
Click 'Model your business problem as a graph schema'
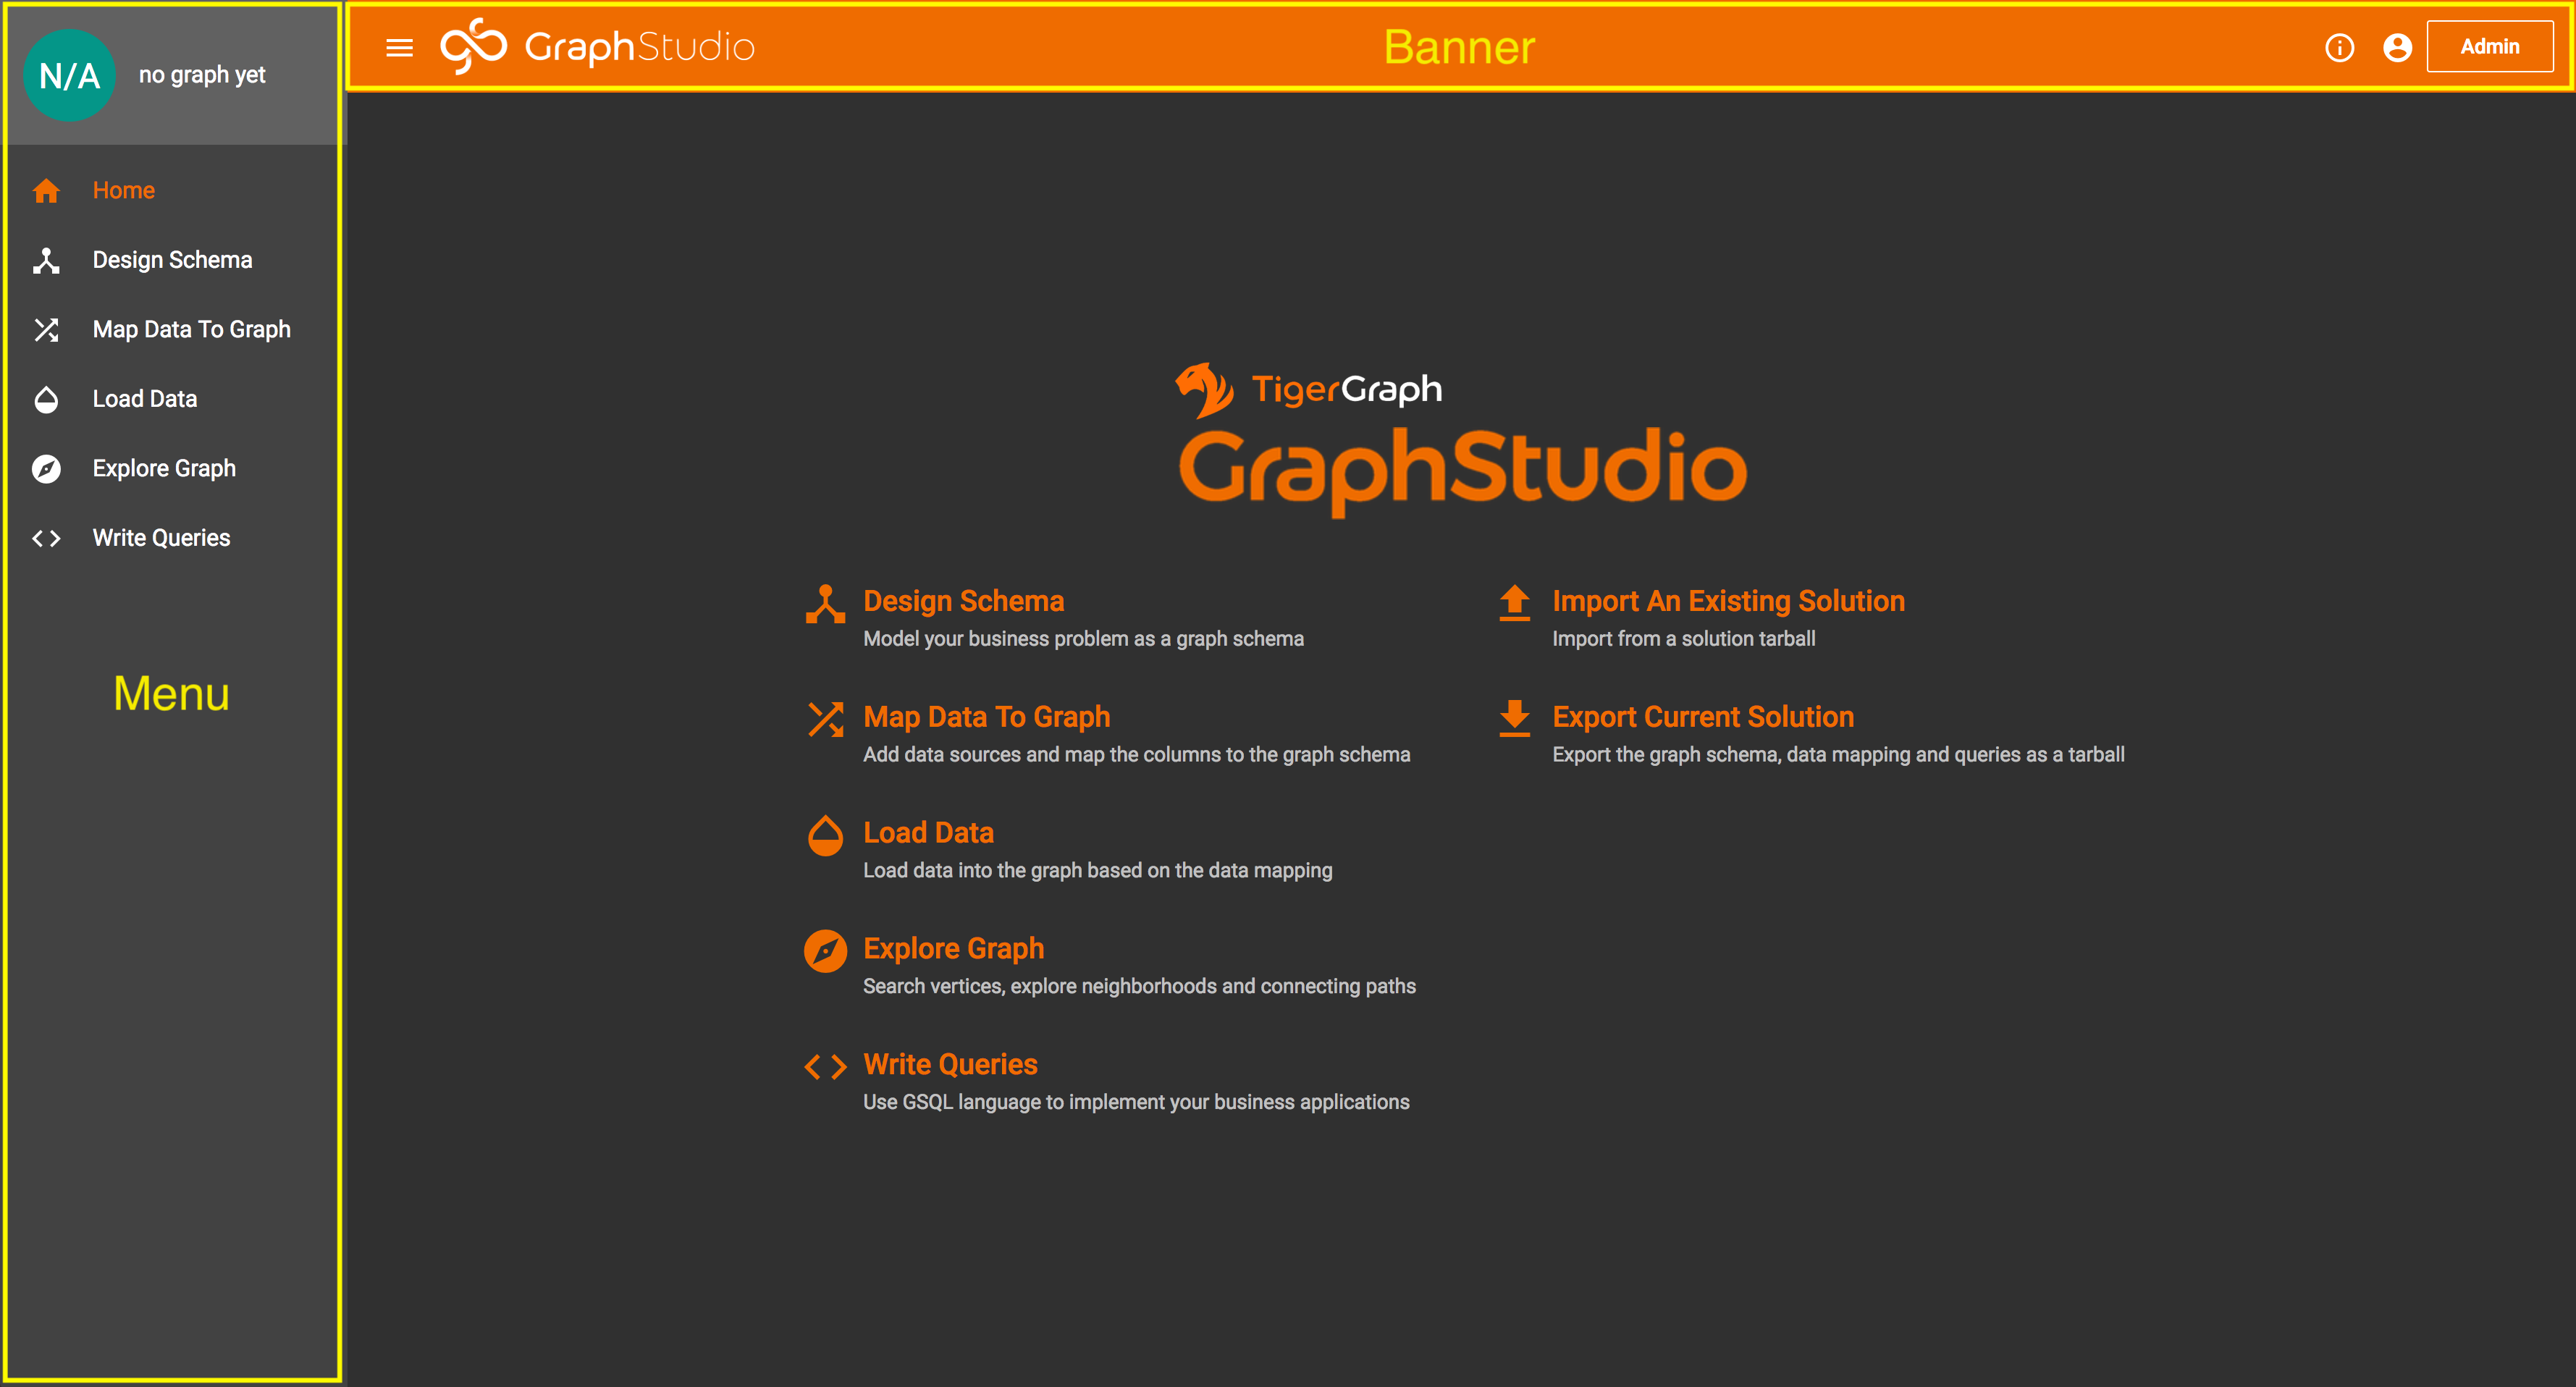[1083, 639]
